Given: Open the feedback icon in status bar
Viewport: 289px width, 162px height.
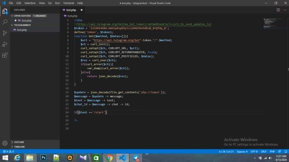Looking at the screenshot, I should [x=280, y=152].
